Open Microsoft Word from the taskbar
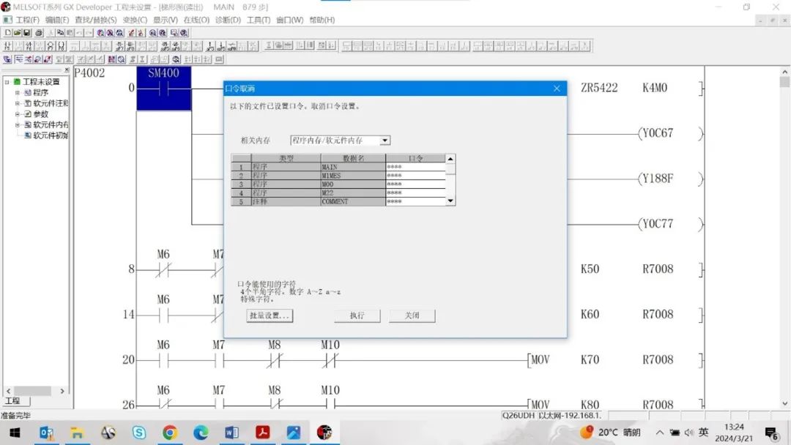This screenshot has width=791, height=445. (232, 433)
